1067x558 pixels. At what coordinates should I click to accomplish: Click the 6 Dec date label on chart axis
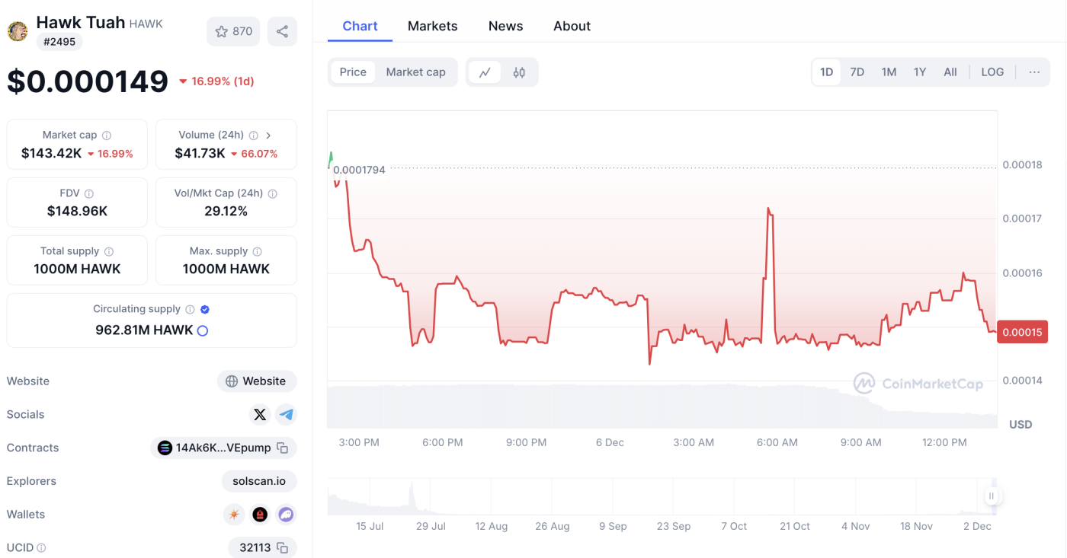(x=610, y=442)
